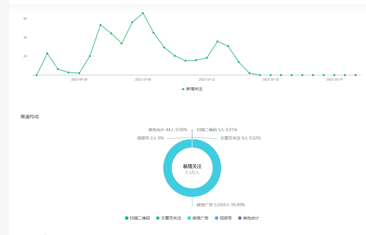Toggle 文章页关注 legend item
This screenshot has width=366, height=235.
168,218
